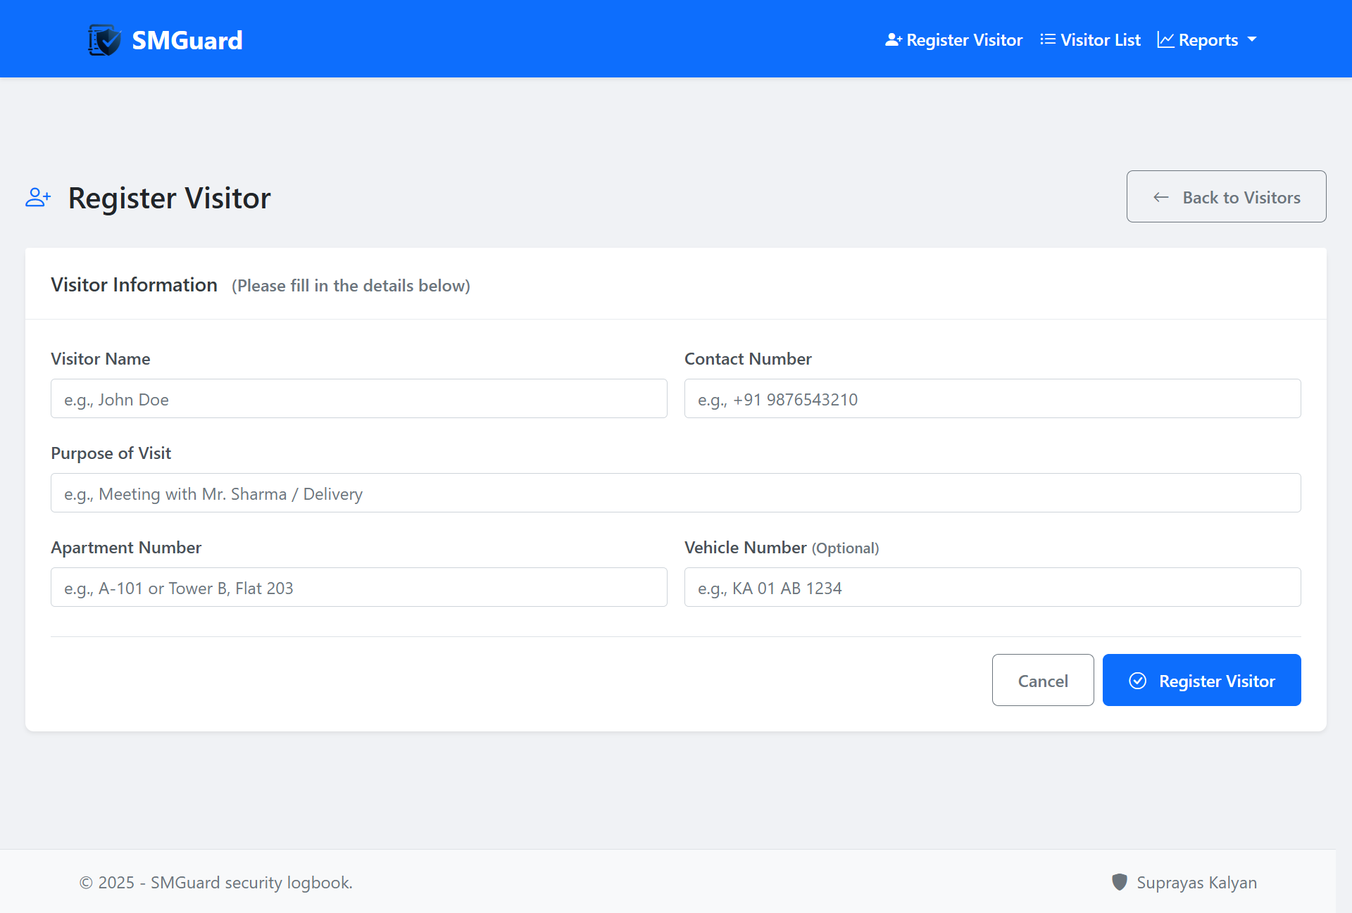Click the left arrow icon in Back button
1352x913 pixels.
tap(1161, 198)
